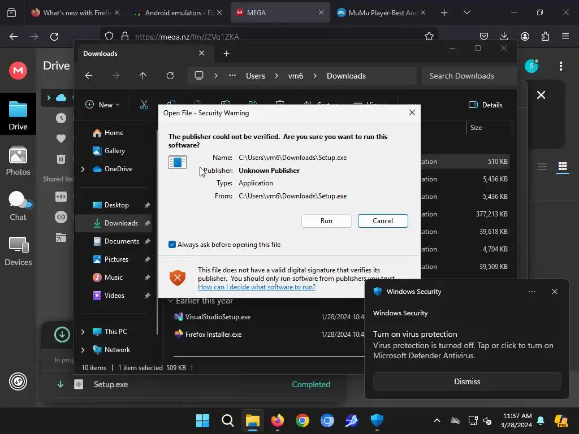This screenshot has width=579, height=434.
Task: Open the New dropdown in File Explorer
Action: (x=102, y=105)
